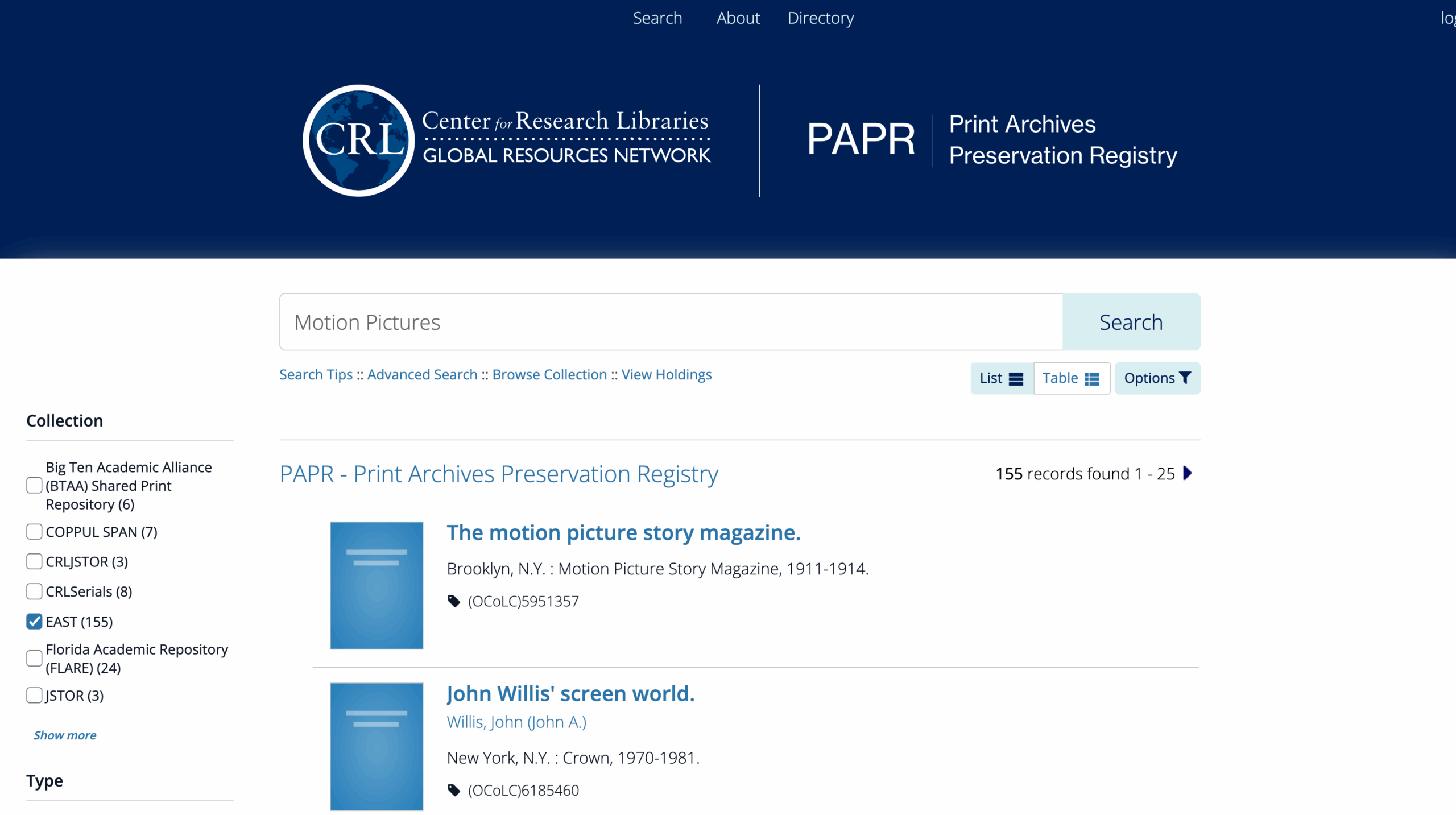The width and height of the screenshot is (1456, 815).
Task: Open the Advanced Search link
Action: point(422,375)
